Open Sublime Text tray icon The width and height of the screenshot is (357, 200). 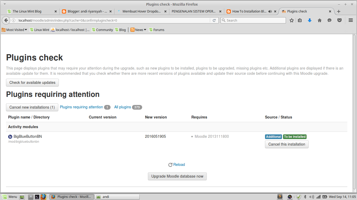pos(280,197)
